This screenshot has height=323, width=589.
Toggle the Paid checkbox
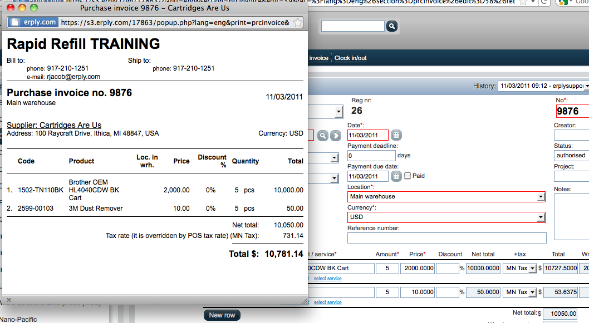point(408,176)
